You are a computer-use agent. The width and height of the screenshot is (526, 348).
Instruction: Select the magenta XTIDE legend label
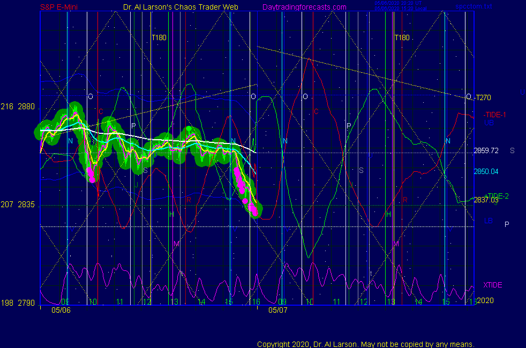point(493,285)
